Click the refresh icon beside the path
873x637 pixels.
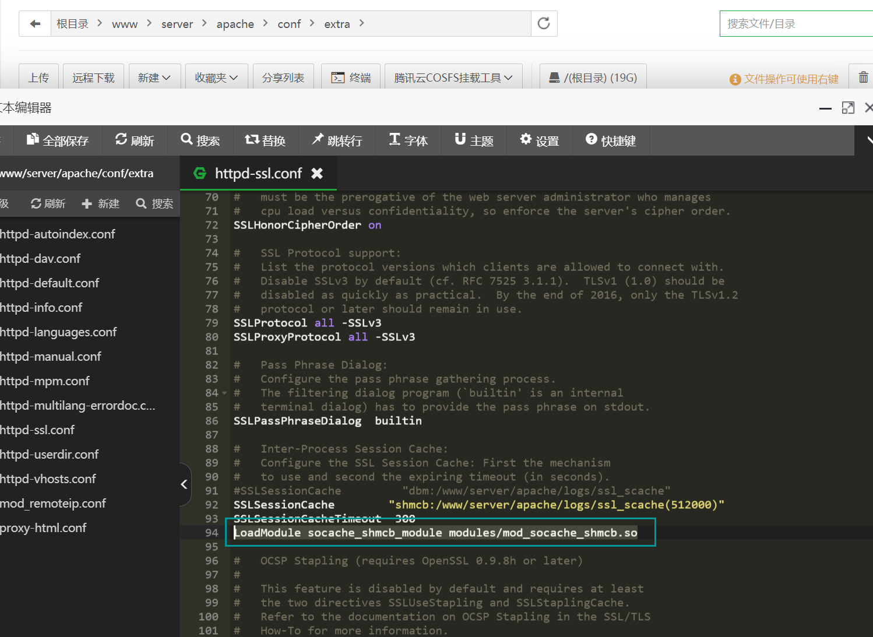pos(544,24)
